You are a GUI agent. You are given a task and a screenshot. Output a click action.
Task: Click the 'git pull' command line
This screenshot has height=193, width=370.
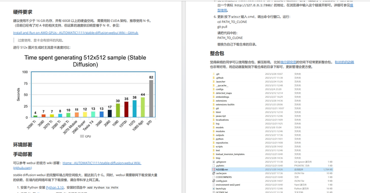pyautogui.click(x=222, y=27)
